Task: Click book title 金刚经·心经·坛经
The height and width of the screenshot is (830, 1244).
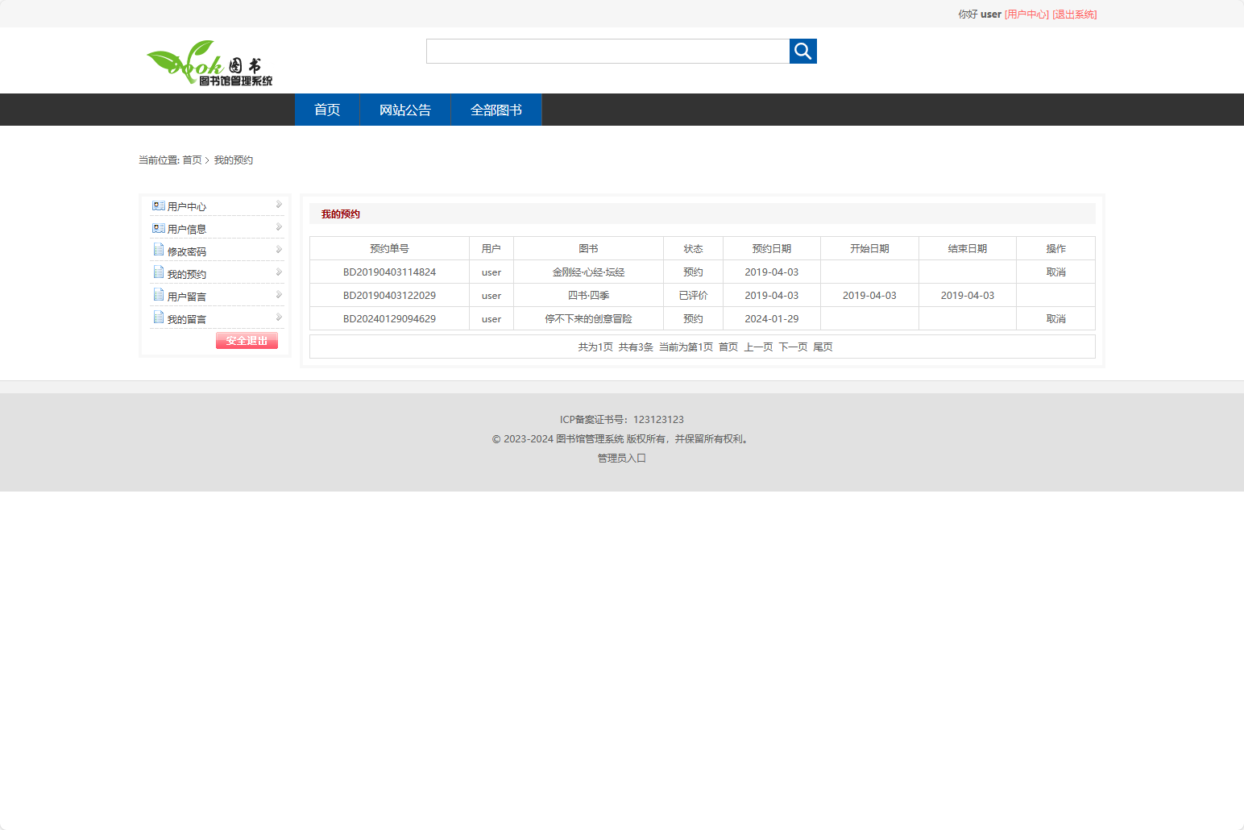Action: [588, 272]
